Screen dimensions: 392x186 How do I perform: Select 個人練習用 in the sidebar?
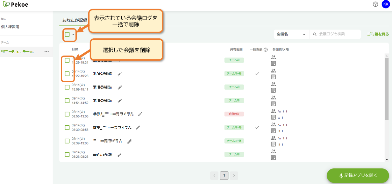(x=10, y=27)
